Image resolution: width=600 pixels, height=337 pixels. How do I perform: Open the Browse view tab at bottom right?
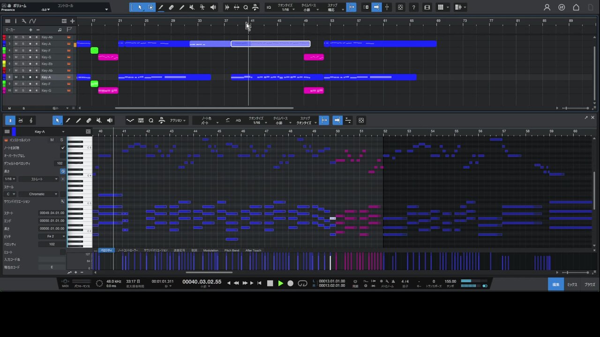[x=590, y=285]
